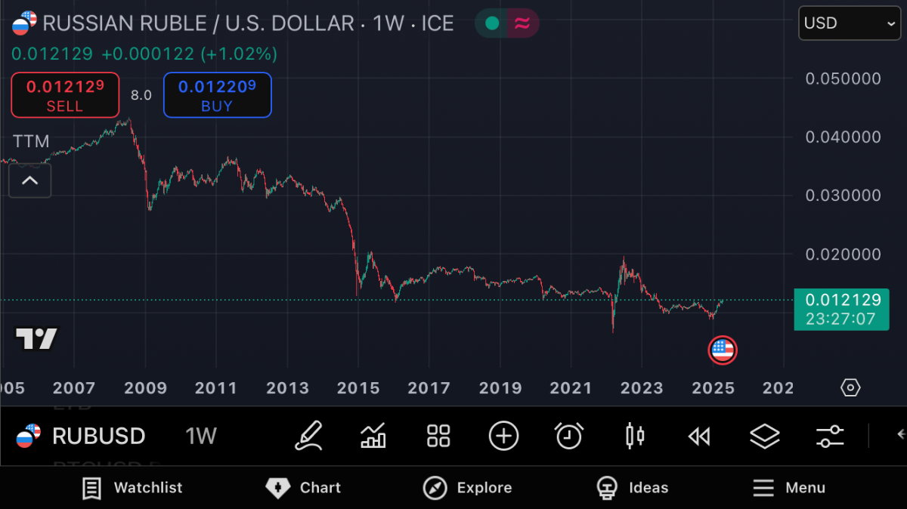
Task: Switch to the Explore tab
Action: (467, 488)
